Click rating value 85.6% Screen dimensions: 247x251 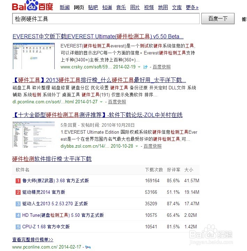[173, 181]
